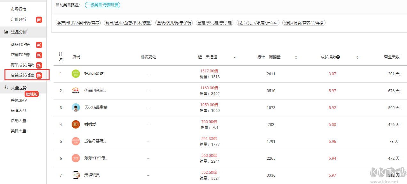Sort table by 成长指数 arrows
407x184 pixels.
[357, 57]
